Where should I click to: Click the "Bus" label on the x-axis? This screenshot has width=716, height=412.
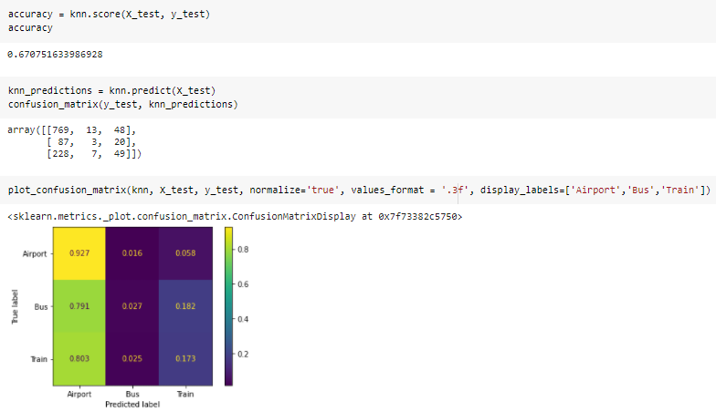pyautogui.click(x=132, y=393)
